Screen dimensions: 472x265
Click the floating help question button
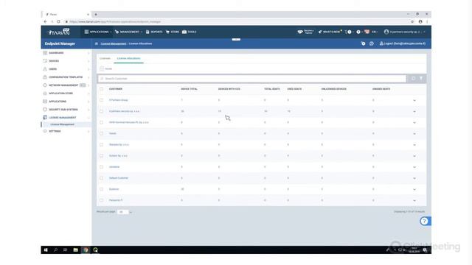(425, 222)
